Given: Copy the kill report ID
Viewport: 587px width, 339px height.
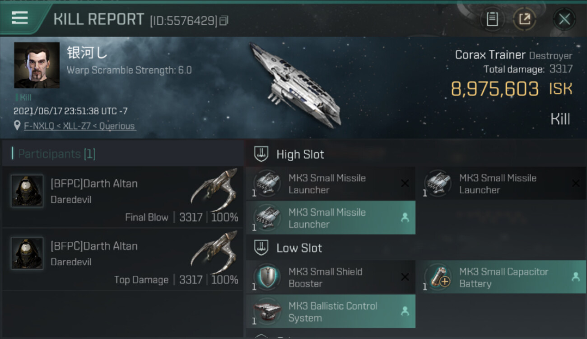Looking at the screenshot, I should coord(224,20).
